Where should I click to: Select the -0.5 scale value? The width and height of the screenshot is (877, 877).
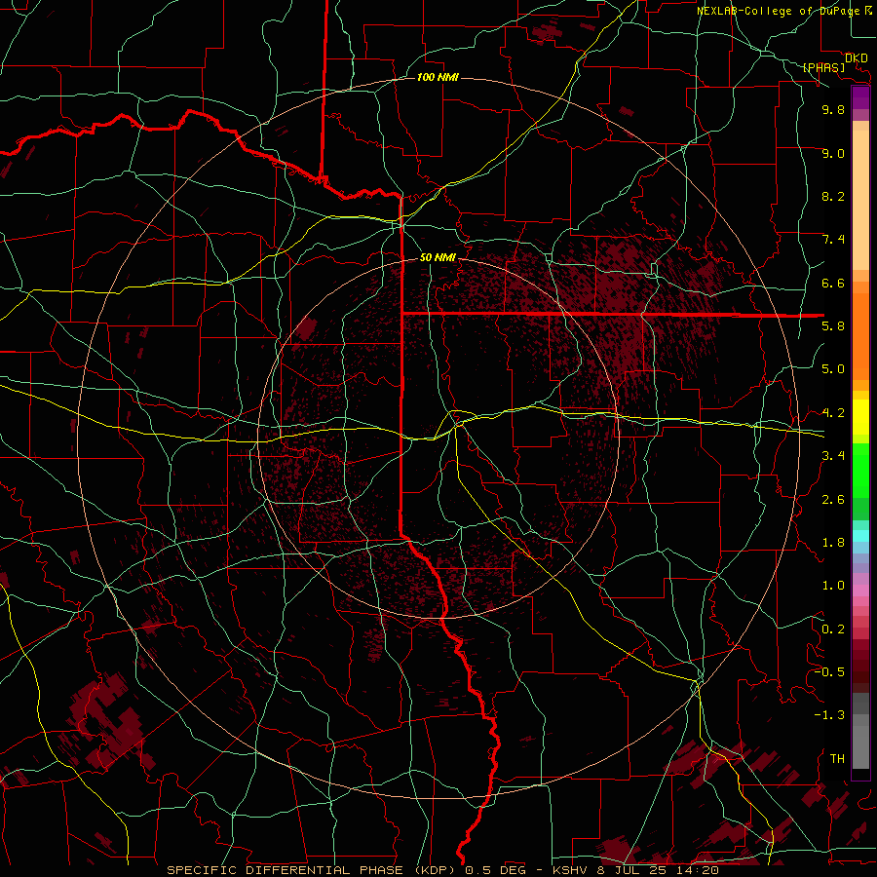click(x=829, y=672)
